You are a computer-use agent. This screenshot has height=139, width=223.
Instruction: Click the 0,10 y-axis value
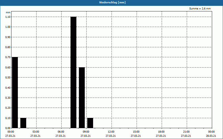[8, 118]
